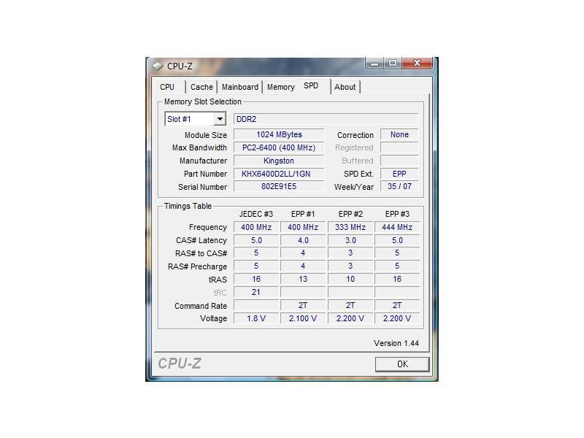Open the About tab
The image size is (584, 438).
click(345, 87)
